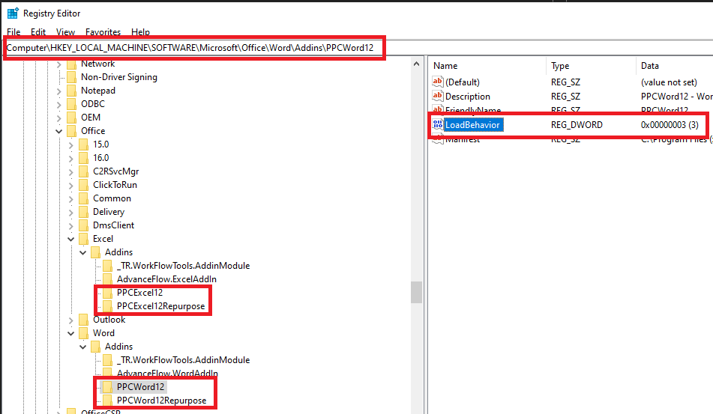Expand the Delivery key
The width and height of the screenshot is (713, 414).
point(71,213)
